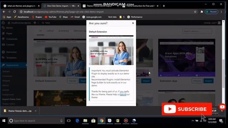Open Performance bookmark

pyautogui.click(x=135, y=17)
